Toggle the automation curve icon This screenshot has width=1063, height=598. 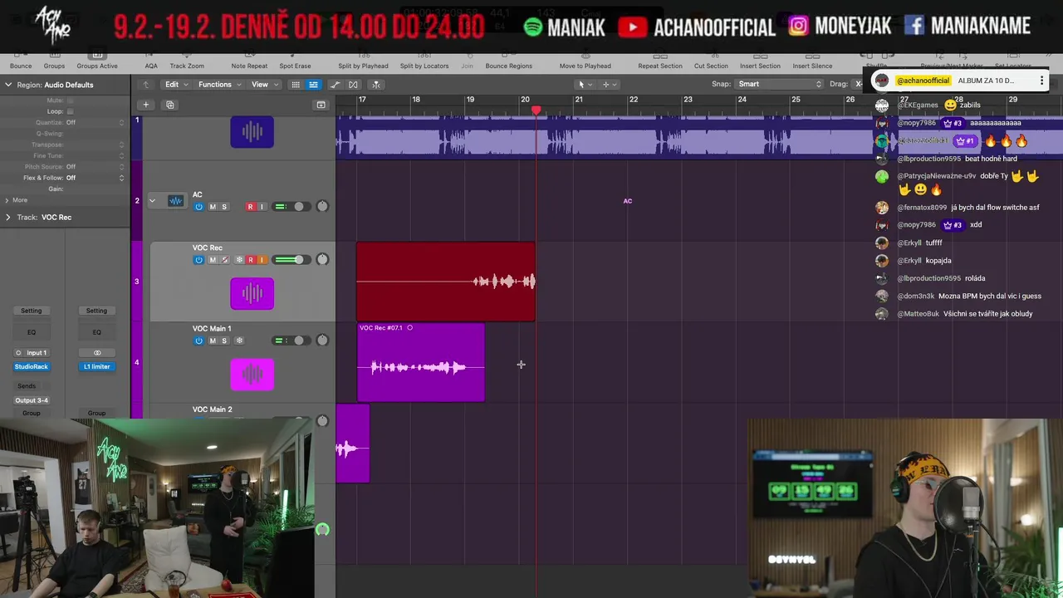pos(336,85)
